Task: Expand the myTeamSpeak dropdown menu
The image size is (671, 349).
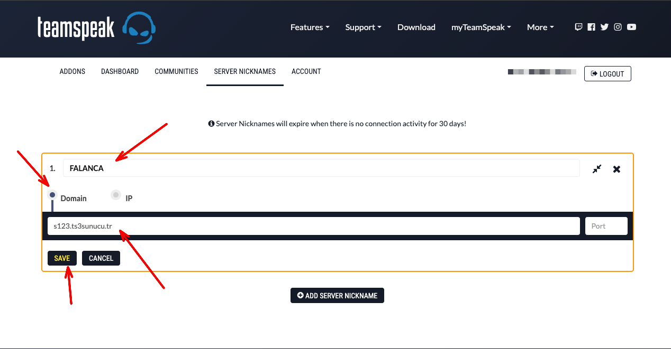Action: tap(481, 27)
